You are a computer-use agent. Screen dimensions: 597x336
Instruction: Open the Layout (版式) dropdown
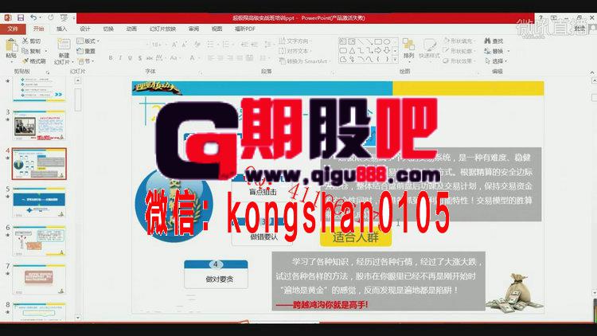[88, 41]
